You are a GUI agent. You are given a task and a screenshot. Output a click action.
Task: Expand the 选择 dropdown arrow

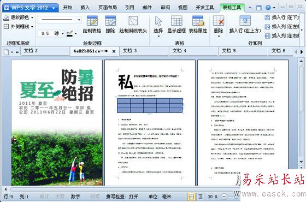coord(158,36)
